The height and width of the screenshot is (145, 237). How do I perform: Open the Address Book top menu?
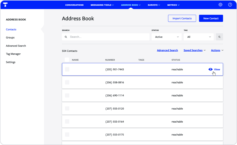click(131, 5)
